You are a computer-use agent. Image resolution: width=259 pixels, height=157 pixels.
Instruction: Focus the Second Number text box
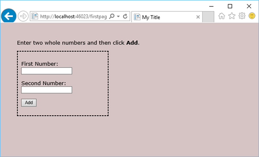pyautogui.click(x=47, y=90)
